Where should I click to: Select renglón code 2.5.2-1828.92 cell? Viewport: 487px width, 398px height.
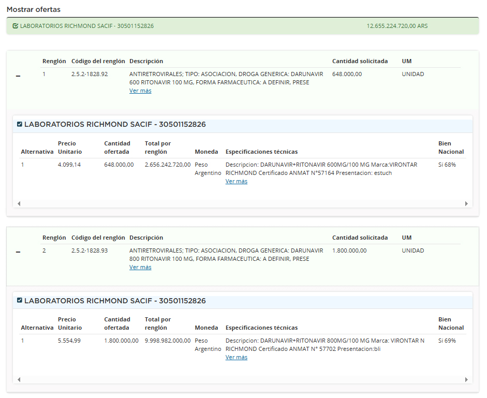(x=90, y=74)
